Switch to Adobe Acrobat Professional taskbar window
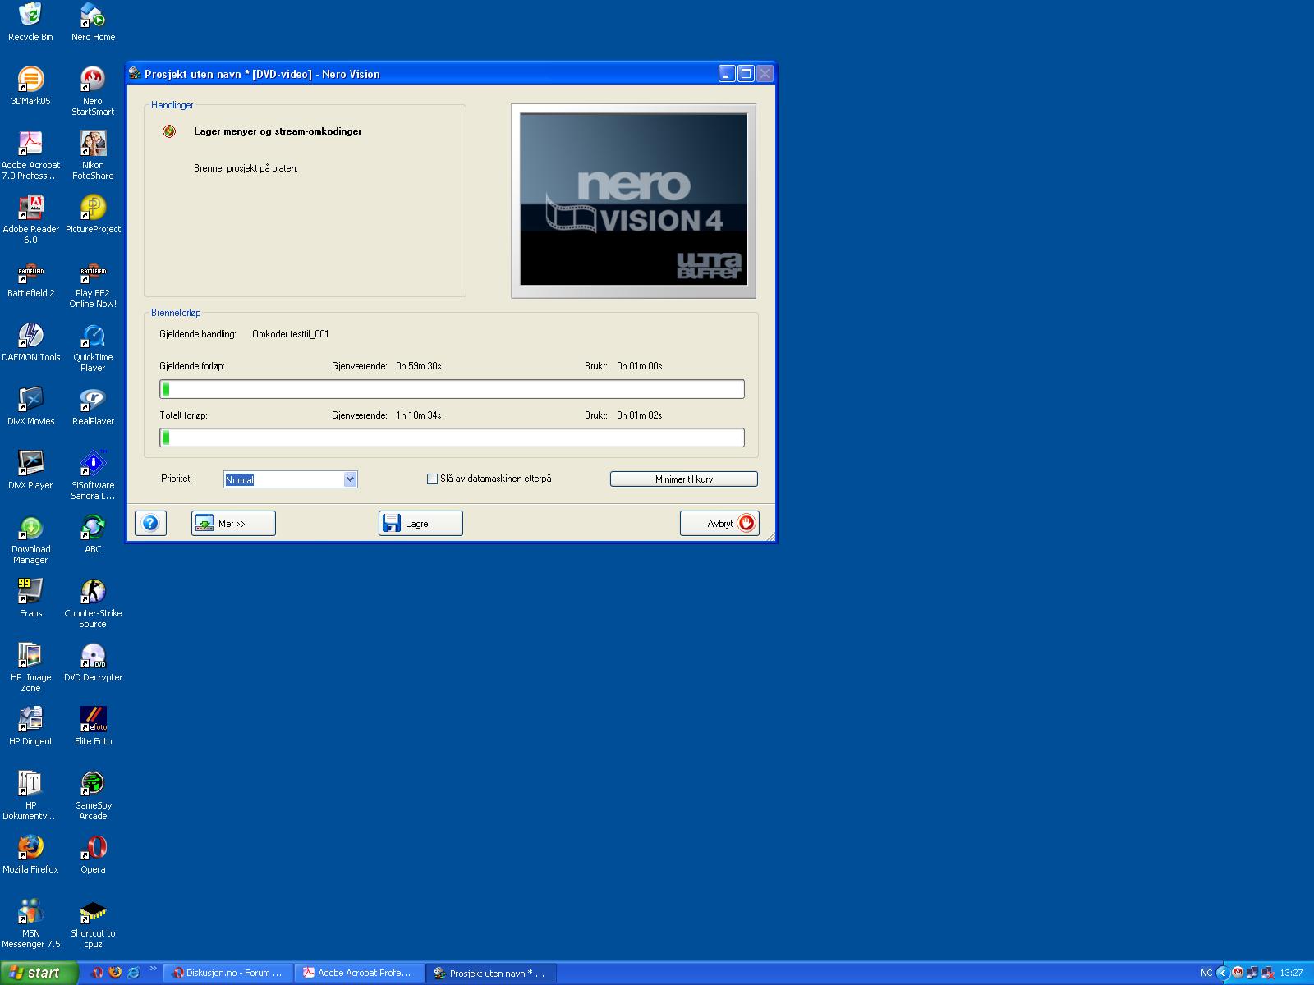This screenshot has width=1314, height=985. 359,973
